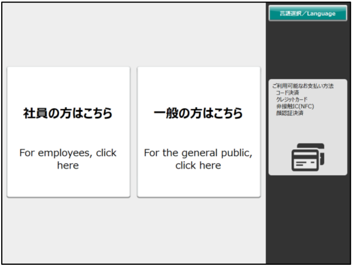Click the "For employees, click here" text

68,159
